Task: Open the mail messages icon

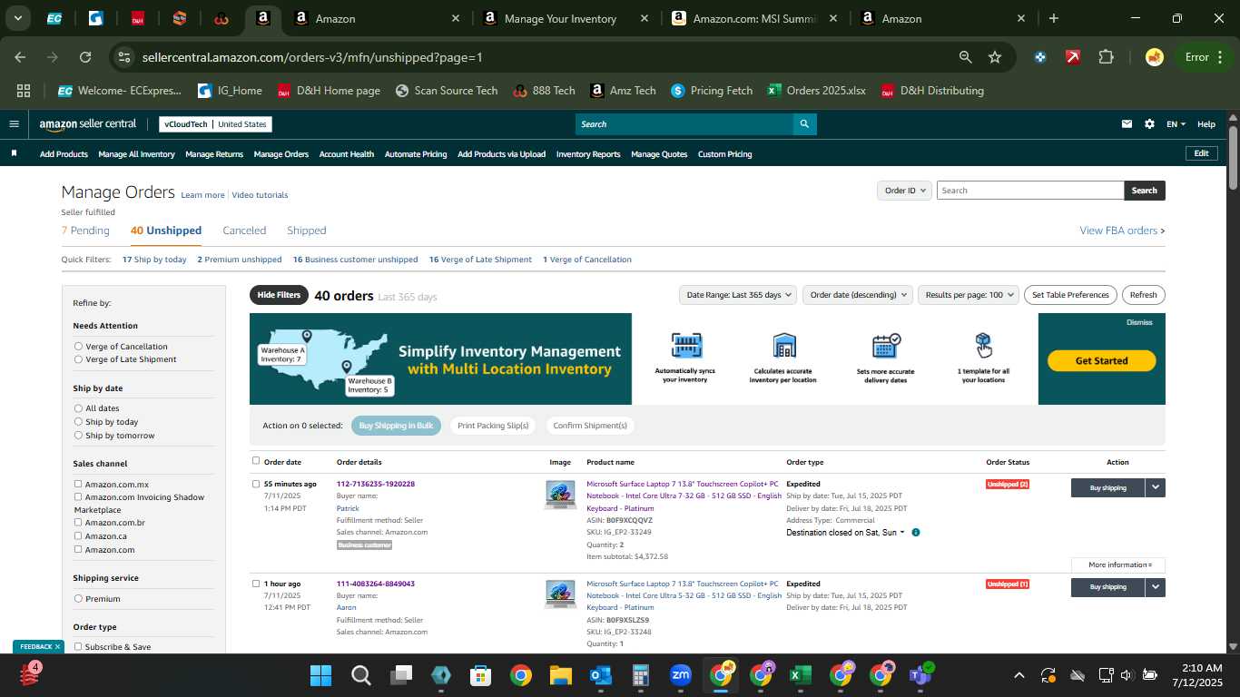Action: coord(1127,124)
